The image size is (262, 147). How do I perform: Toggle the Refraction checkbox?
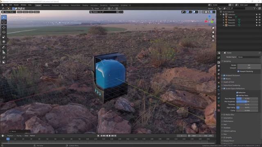click(237, 93)
